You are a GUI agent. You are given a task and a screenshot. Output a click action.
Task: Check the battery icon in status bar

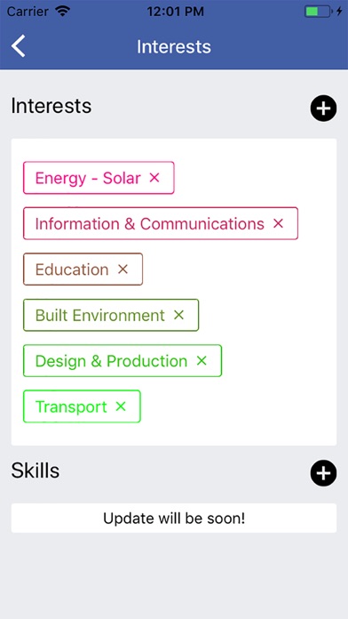click(x=317, y=12)
